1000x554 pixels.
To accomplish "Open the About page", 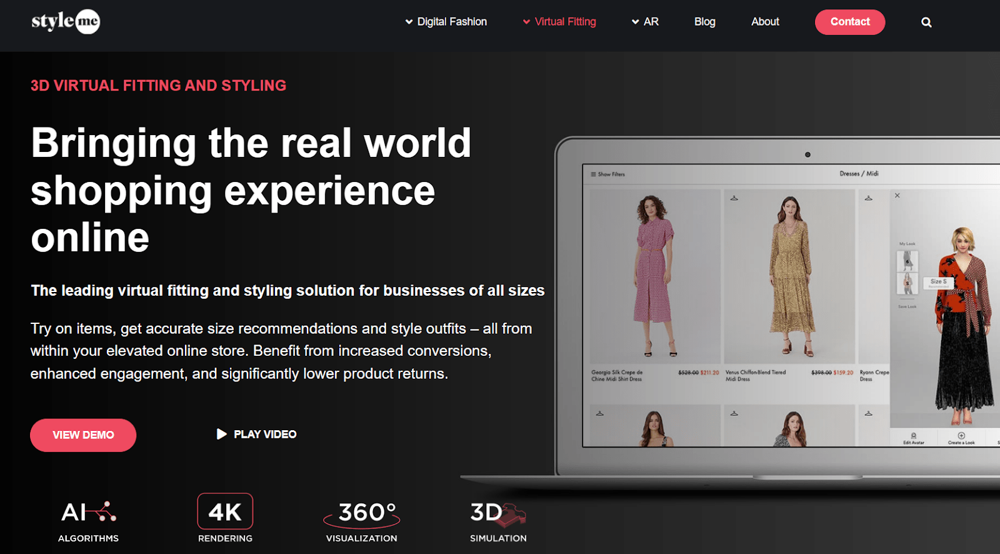I will [765, 22].
